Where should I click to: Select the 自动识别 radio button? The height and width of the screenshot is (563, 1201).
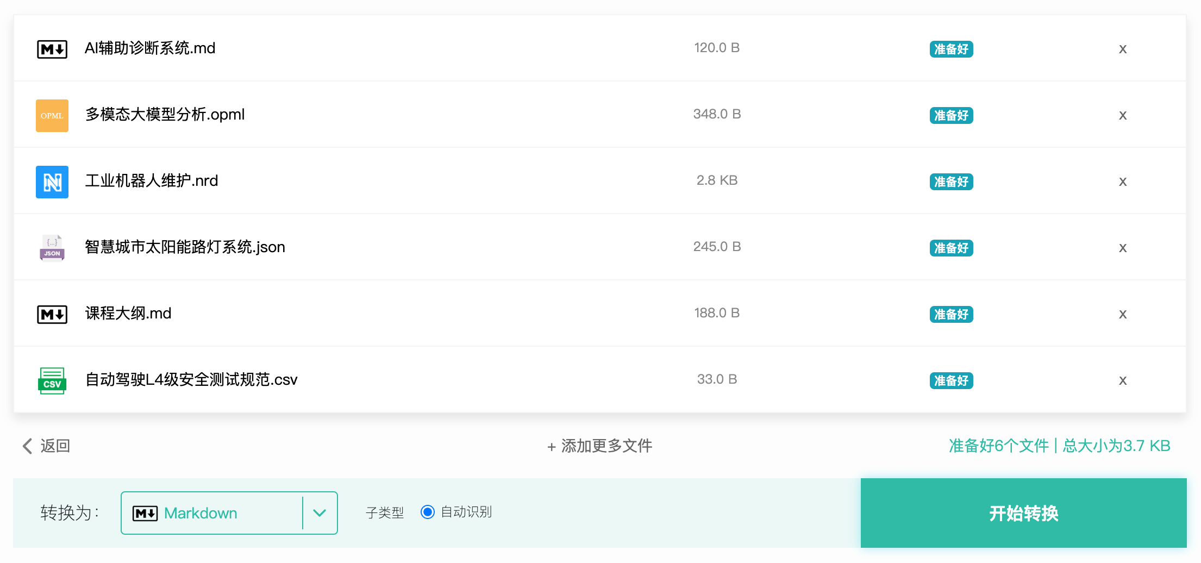pyautogui.click(x=428, y=511)
